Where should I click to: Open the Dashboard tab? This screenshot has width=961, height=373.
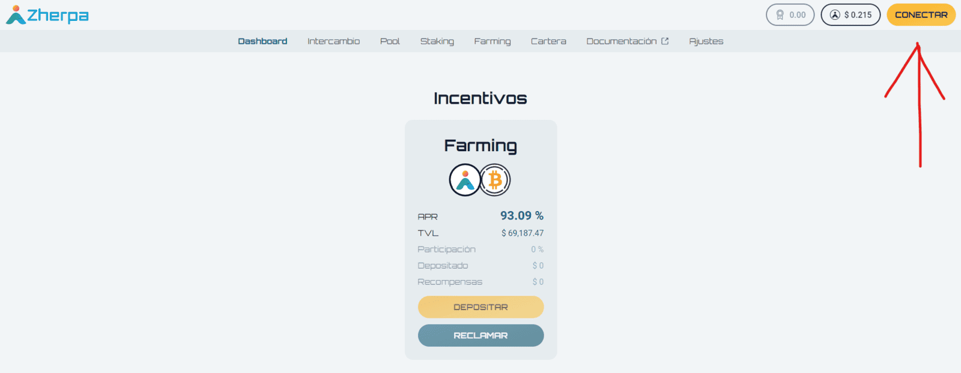262,41
